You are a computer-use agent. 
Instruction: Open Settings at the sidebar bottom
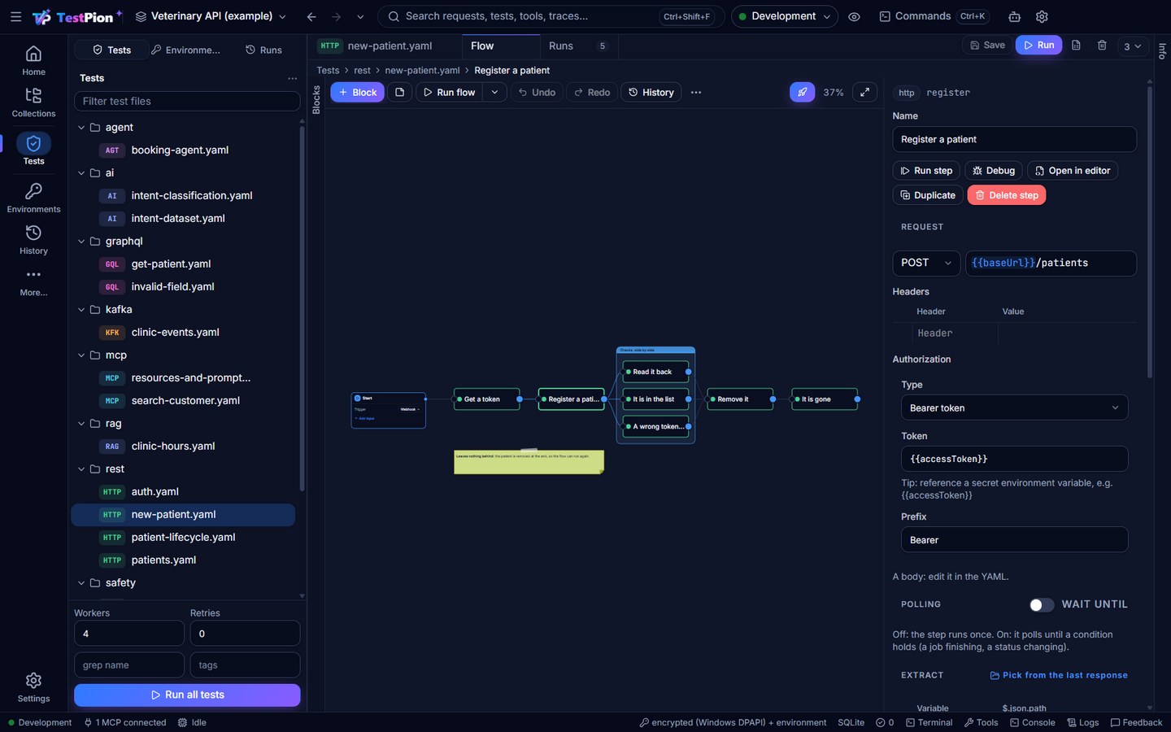click(33, 687)
